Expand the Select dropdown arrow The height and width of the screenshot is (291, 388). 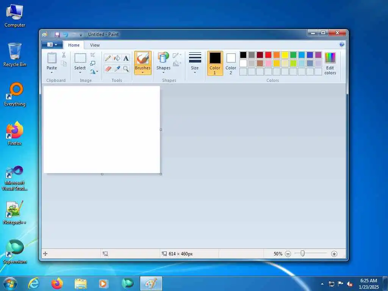tap(80, 73)
